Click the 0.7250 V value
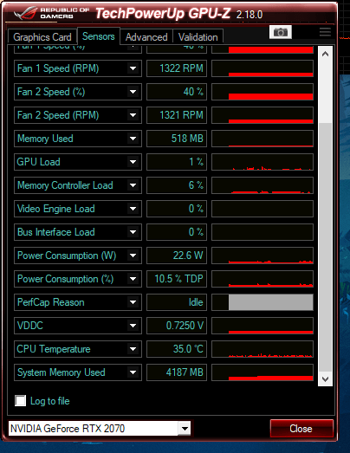Image resolution: width=350 pixels, height=453 pixels. pos(177,326)
